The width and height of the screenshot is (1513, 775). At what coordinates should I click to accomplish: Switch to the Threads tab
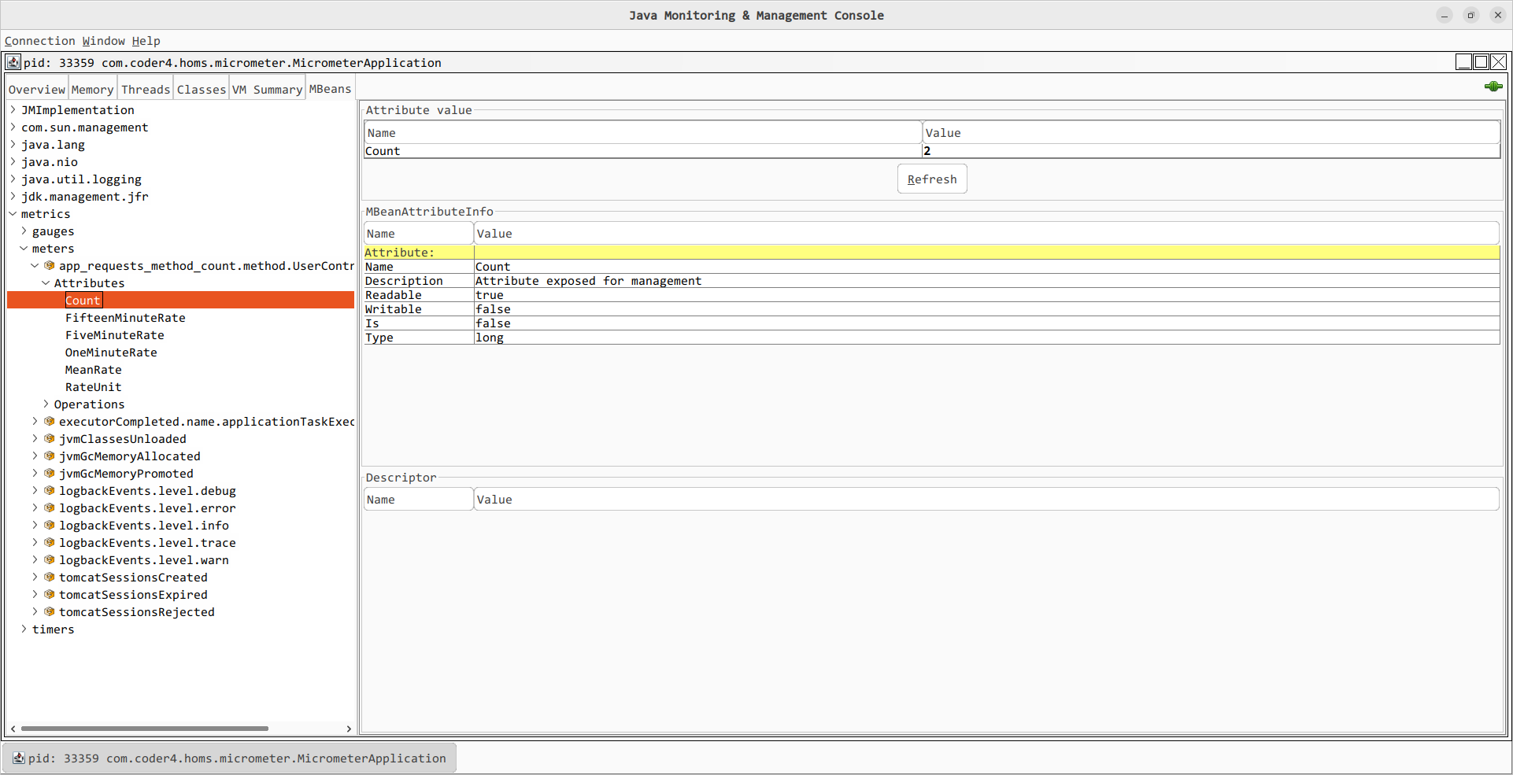coord(146,90)
